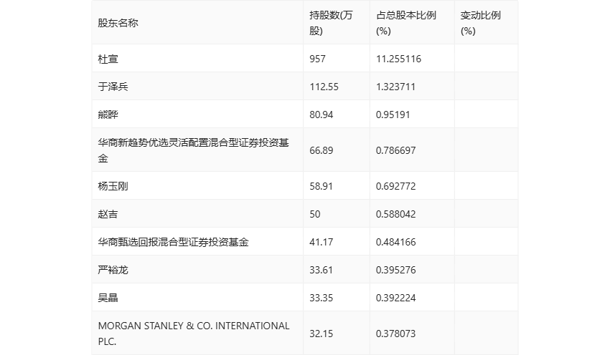Select the shares value 66.89

point(322,150)
